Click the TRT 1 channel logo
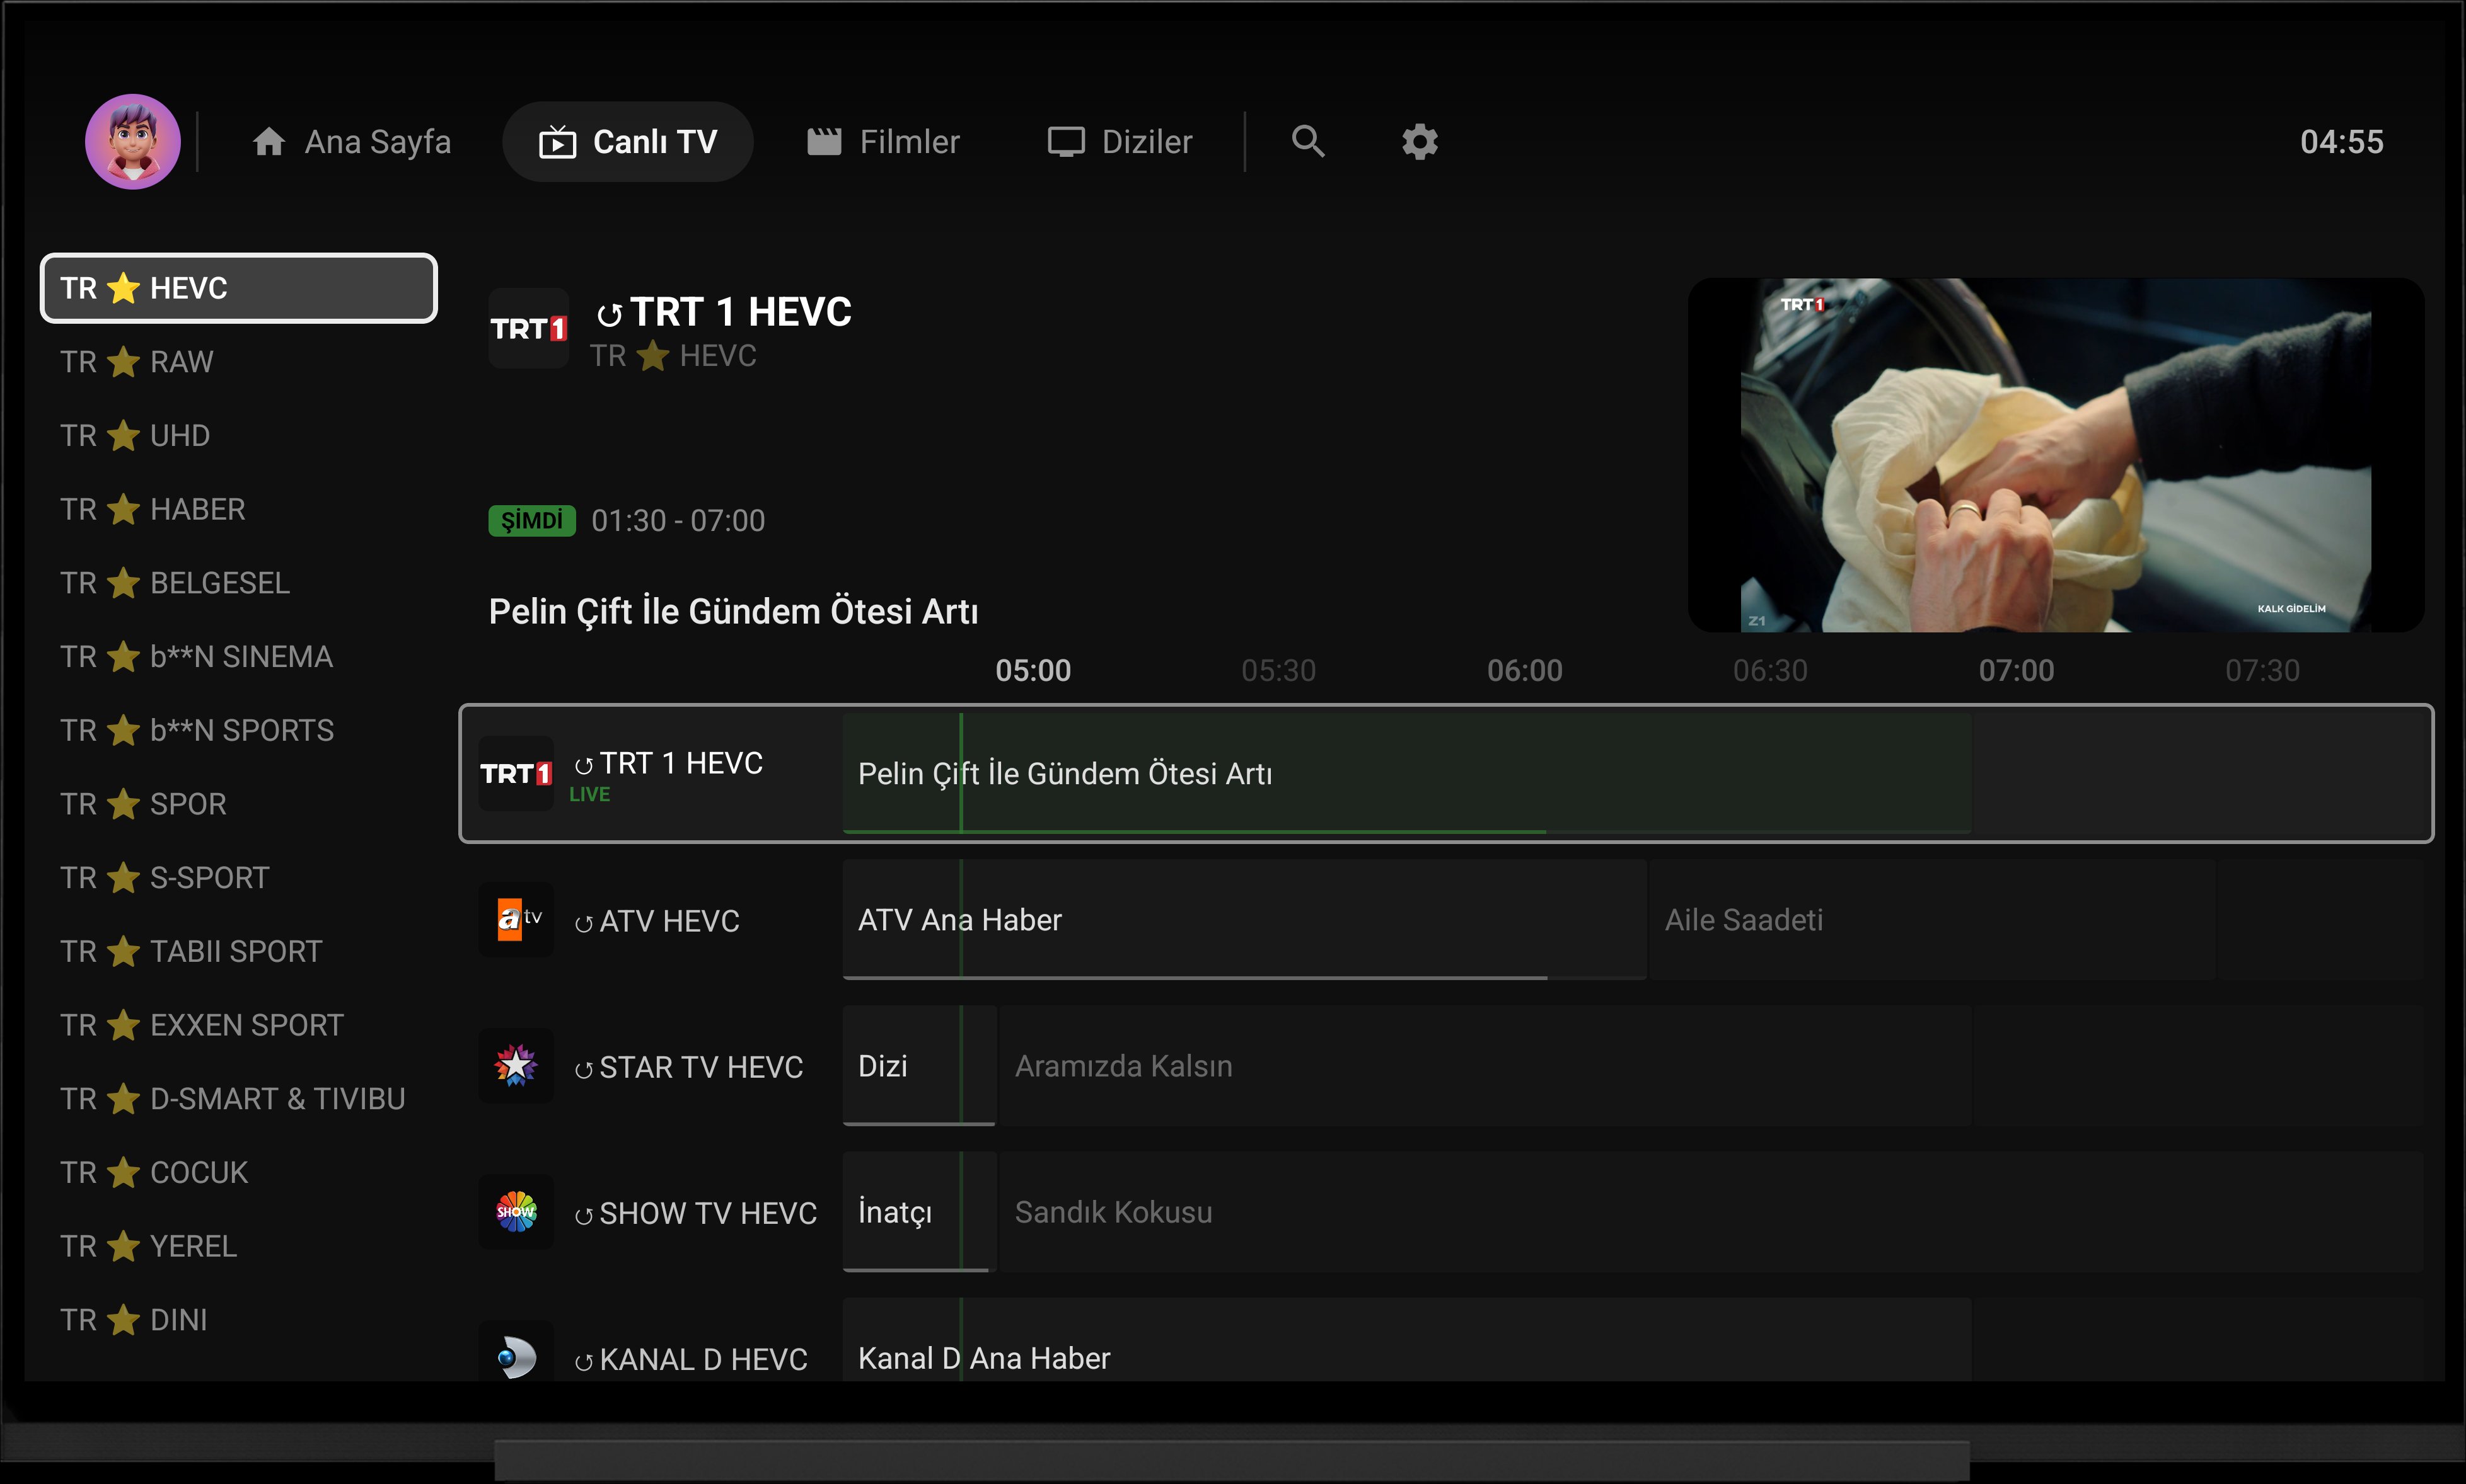2466x1484 pixels. 516,772
